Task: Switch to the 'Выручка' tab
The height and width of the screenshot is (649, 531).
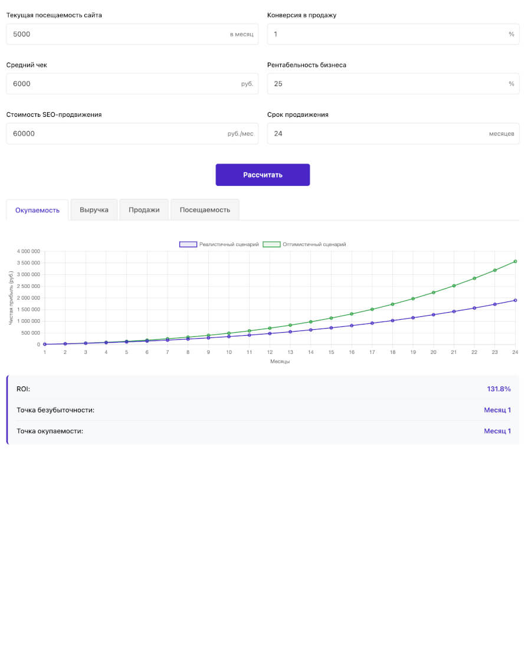Action: tap(94, 209)
